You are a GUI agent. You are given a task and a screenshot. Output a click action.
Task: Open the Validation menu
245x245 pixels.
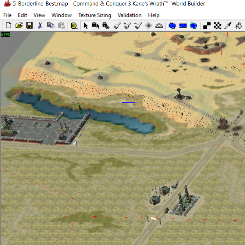click(x=129, y=15)
